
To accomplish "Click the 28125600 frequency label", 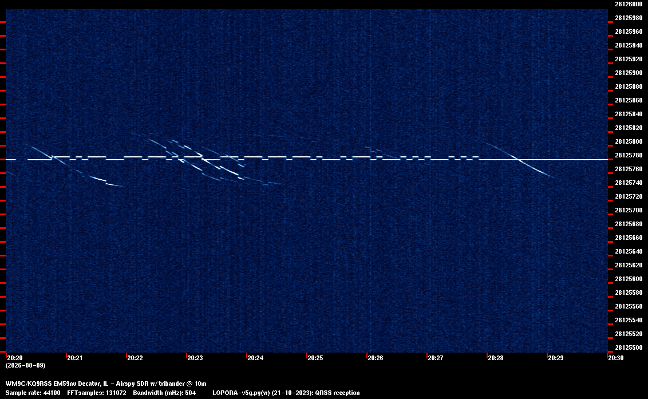I will point(629,279).
